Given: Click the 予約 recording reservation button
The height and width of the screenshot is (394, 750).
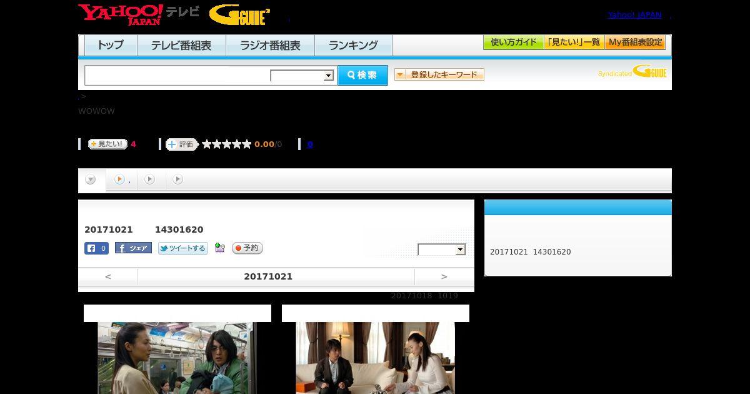Looking at the screenshot, I should tap(247, 248).
